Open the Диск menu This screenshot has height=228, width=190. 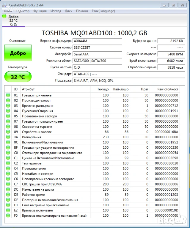tap(68, 11)
